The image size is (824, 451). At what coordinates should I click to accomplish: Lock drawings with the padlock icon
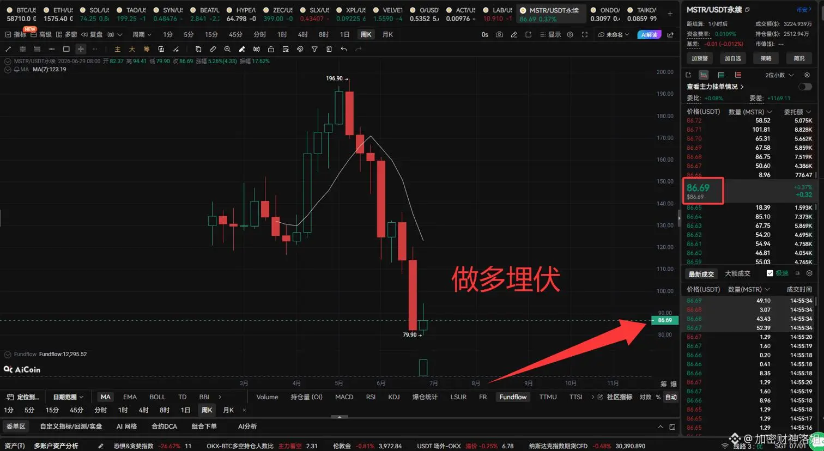point(271,49)
